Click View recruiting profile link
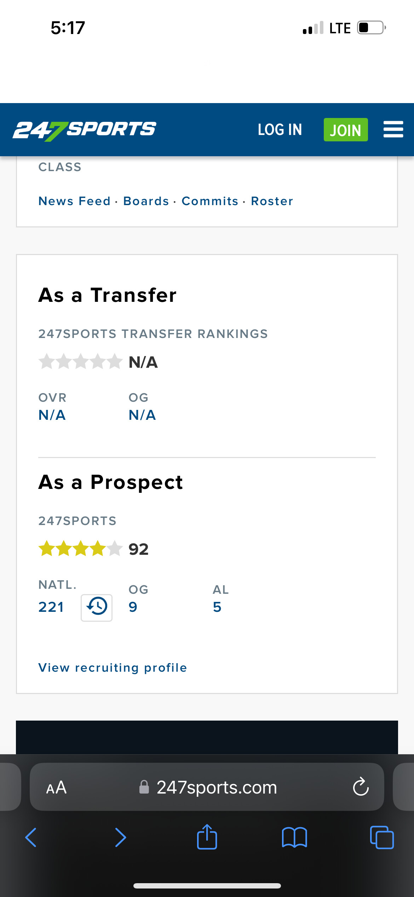Image resolution: width=414 pixels, height=897 pixels. point(113,668)
